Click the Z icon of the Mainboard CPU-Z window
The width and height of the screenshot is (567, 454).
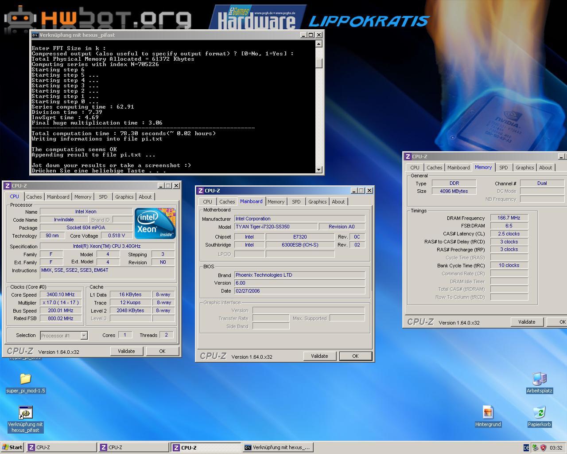point(200,191)
